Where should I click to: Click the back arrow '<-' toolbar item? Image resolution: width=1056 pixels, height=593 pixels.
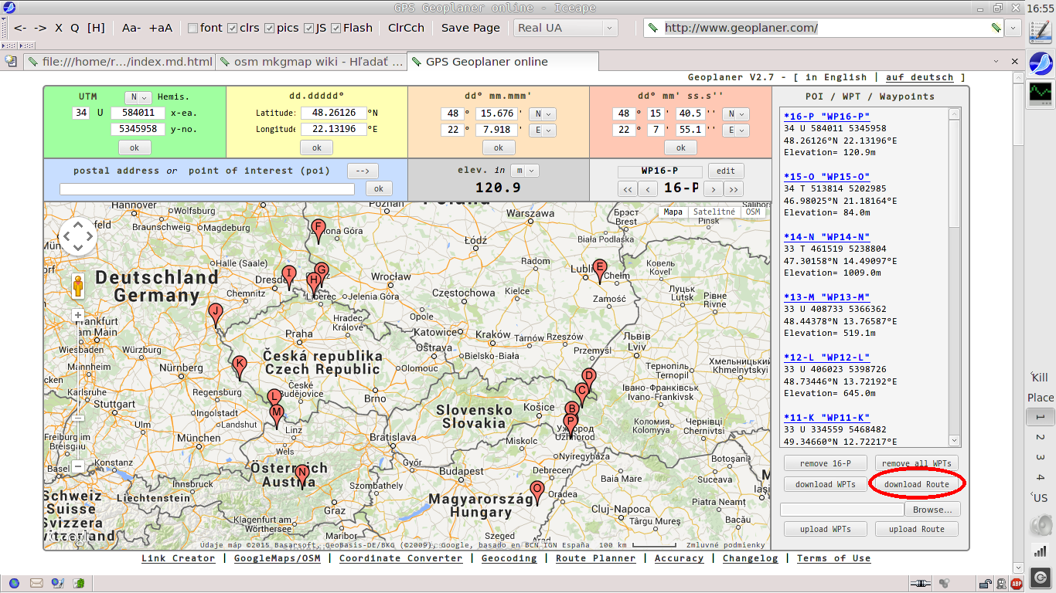pyautogui.click(x=20, y=28)
